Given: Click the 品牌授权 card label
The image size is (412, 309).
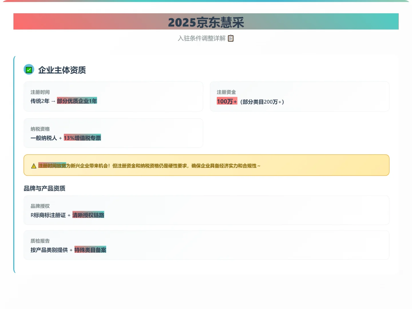Looking at the screenshot, I should click(40, 206).
